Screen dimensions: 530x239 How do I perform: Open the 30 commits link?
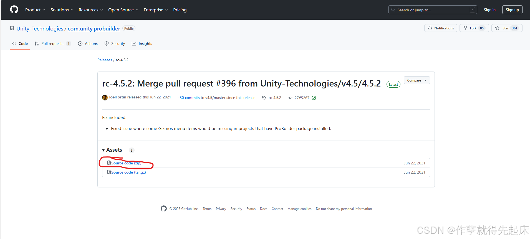pos(190,98)
